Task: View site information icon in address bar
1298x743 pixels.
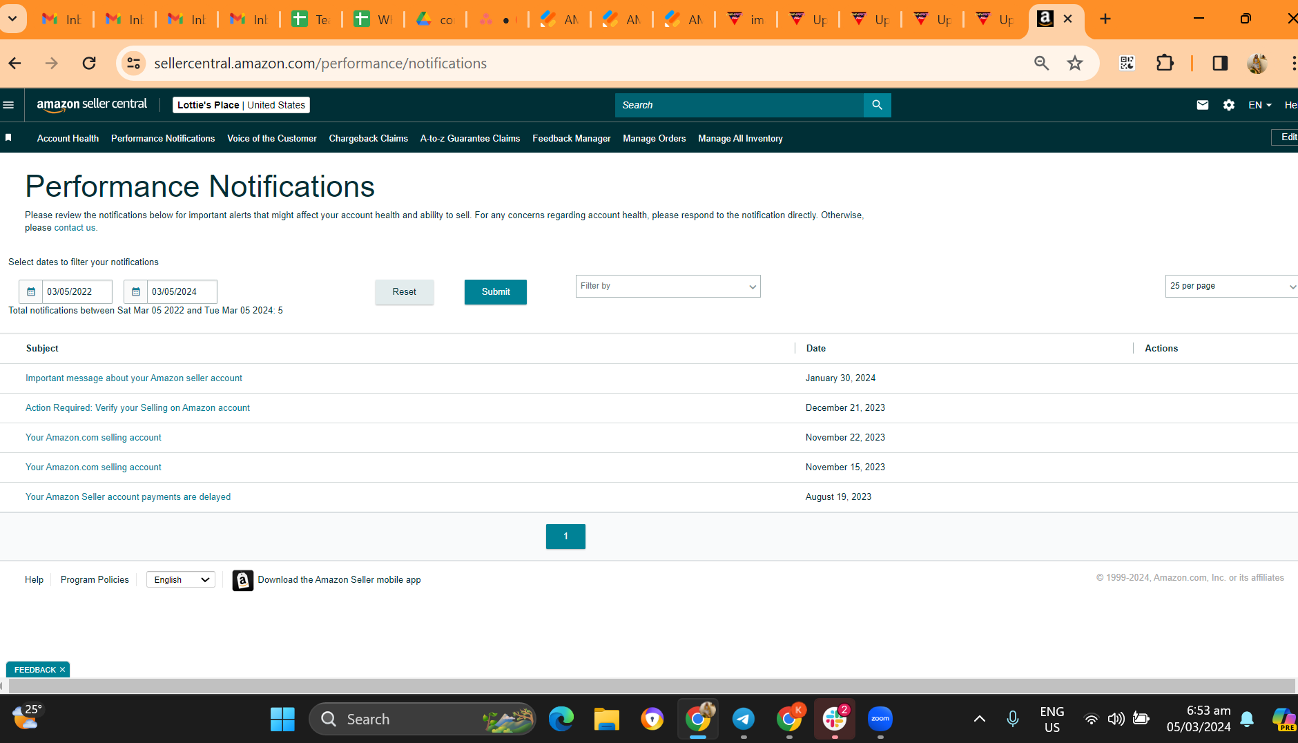Action: point(133,64)
